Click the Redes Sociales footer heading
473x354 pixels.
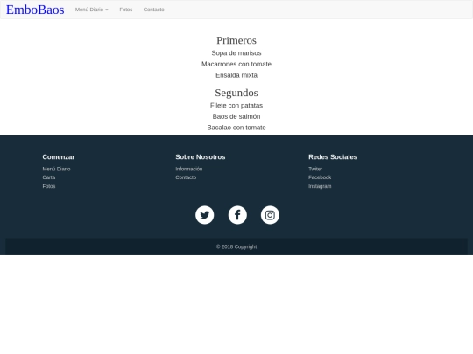pyautogui.click(x=333, y=157)
